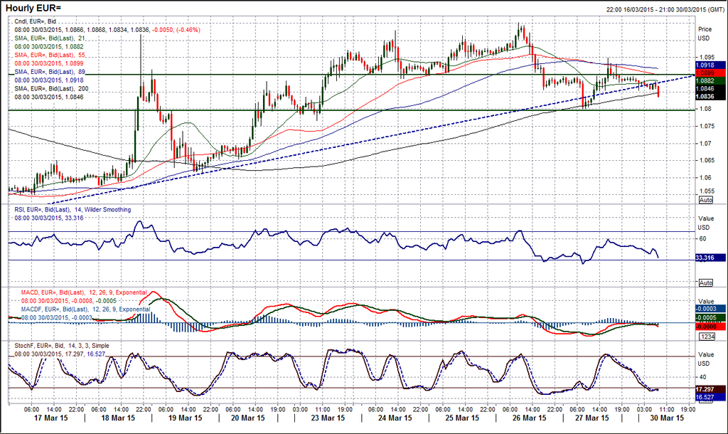
Task: Click the 1.06 price axis label
Action: coord(705,178)
